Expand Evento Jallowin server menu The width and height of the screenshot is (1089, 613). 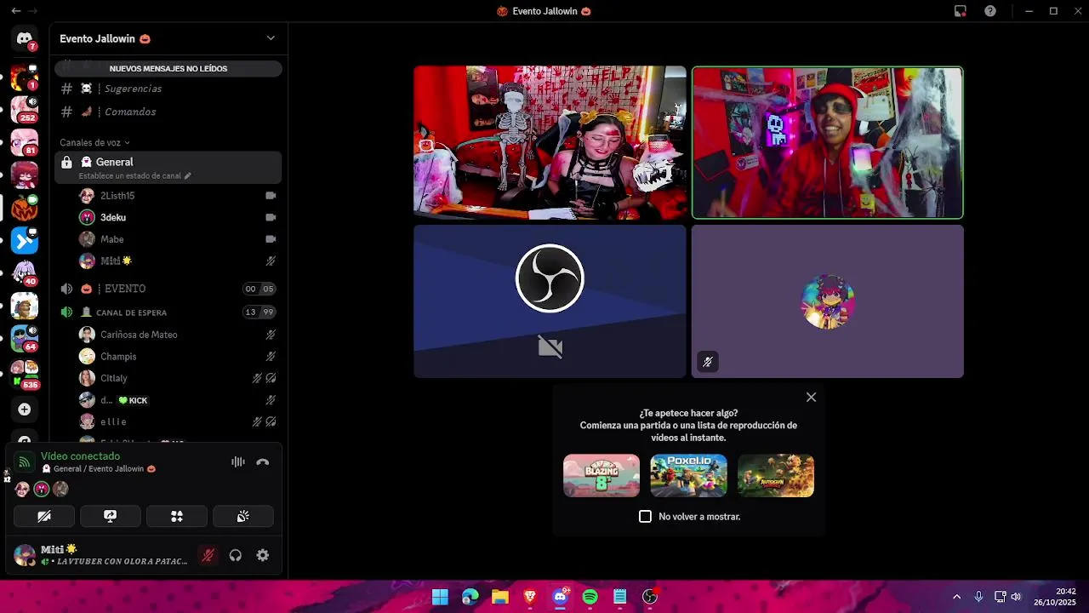coord(271,38)
